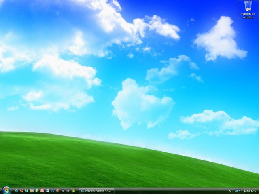Open the orange play-button media player icon

[32, 191]
